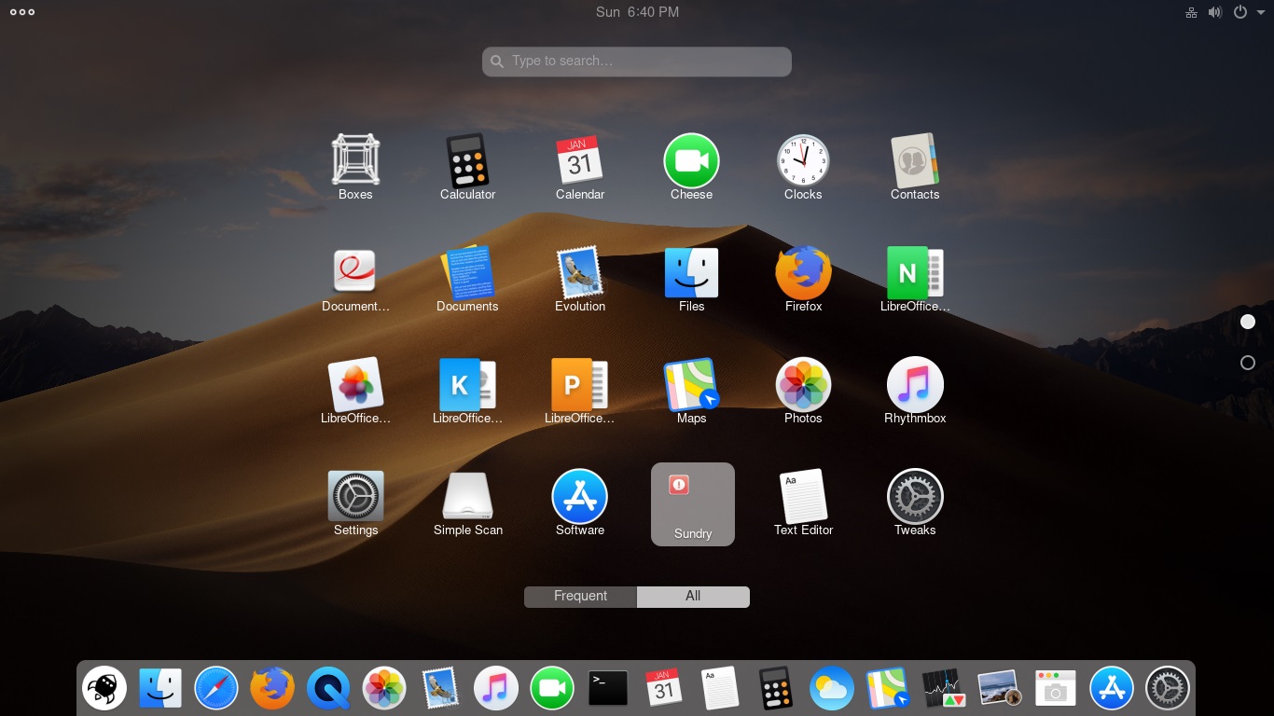Viewport: 1274px width, 716px height.
Task: Launch Calculator in the app grid
Action: (x=467, y=168)
